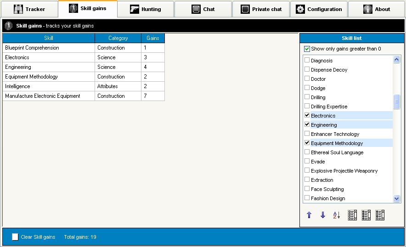Image resolution: width=406 pixels, height=247 pixels.
Task: Uncheck Show only gains greater than 0
Action: 307,49
